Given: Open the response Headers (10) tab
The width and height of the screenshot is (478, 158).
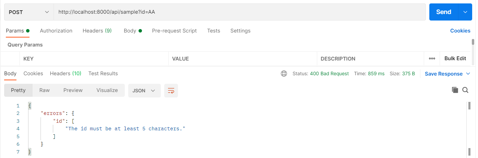Looking at the screenshot, I should tap(65, 74).
